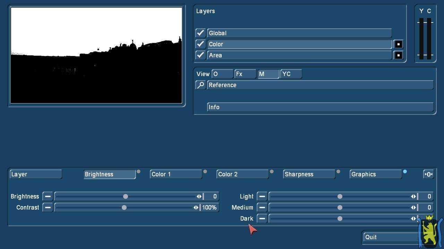Screen dimensions: 444x249
Task: Disable the Color layer checkbox
Action: (x=200, y=44)
